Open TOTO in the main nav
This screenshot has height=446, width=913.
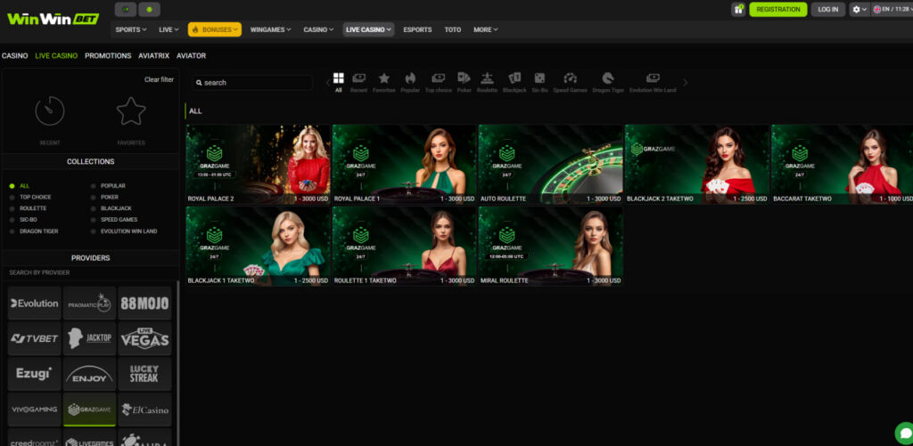coord(452,29)
